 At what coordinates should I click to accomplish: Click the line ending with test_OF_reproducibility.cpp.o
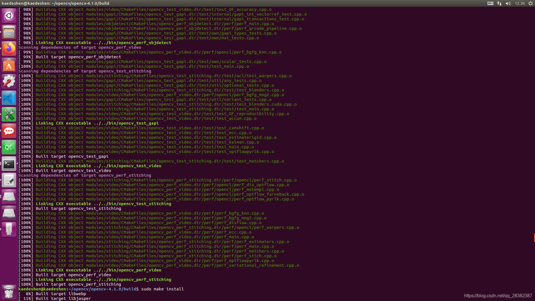[x=154, y=114]
